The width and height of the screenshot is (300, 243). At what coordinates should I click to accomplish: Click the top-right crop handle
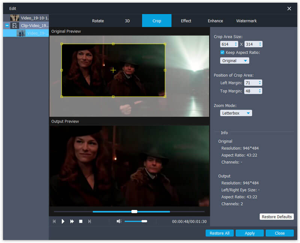point(165,44)
